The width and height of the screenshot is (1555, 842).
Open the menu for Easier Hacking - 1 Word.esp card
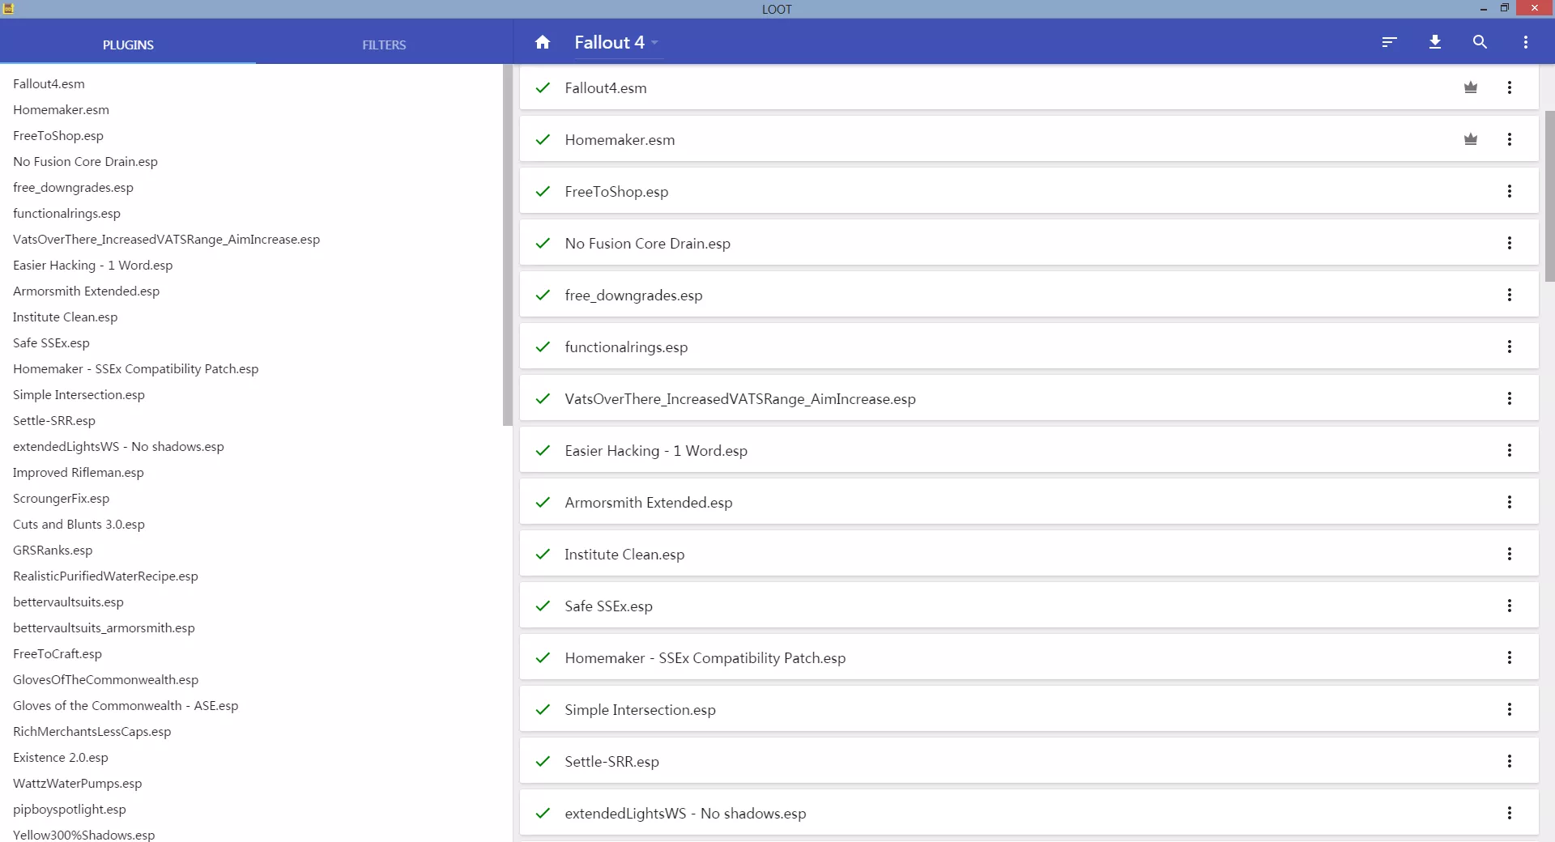[1510, 450]
